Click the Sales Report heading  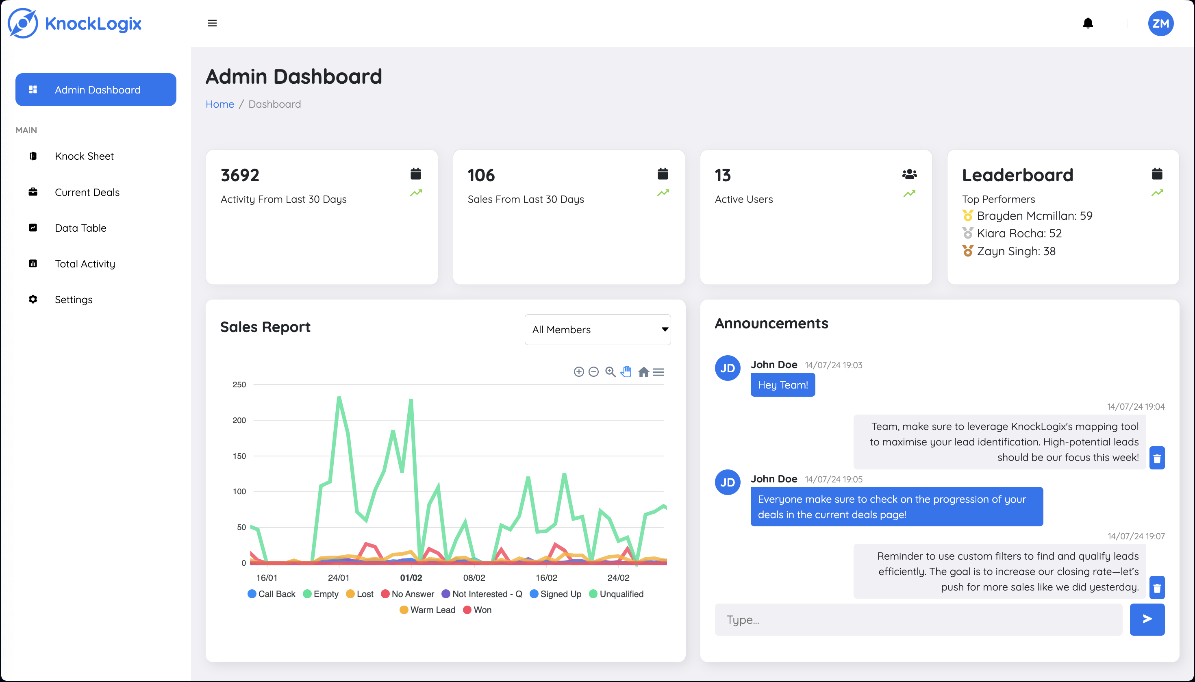pos(265,327)
